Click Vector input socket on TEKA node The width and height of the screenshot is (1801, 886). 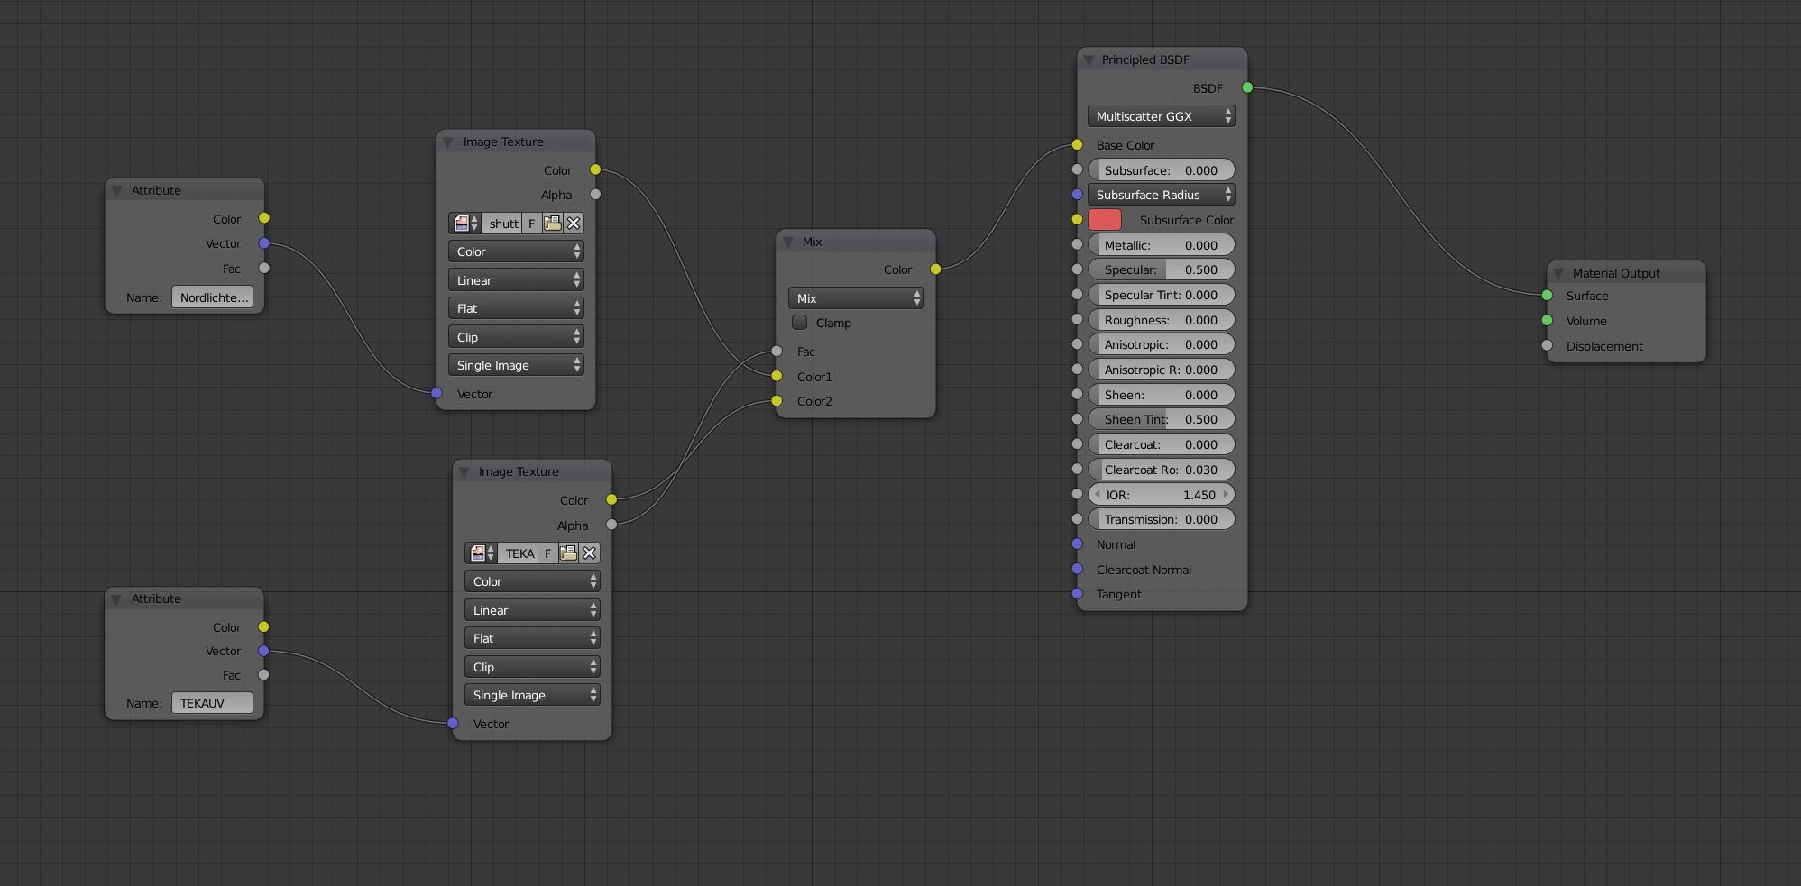453,723
